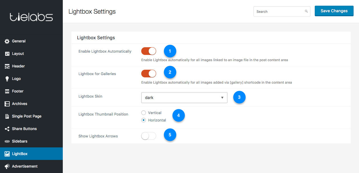Click the General gear icon
The width and height of the screenshot is (359, 173).
(7, 41)
